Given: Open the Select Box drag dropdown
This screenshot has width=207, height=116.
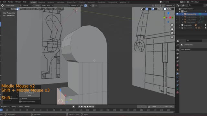Looking at the screenshot, I should (x=48, y=5).
